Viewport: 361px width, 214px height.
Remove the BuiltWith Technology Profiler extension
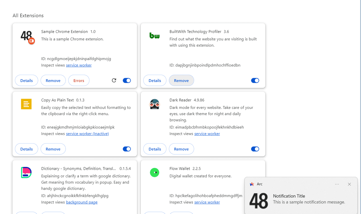(181, 80)
